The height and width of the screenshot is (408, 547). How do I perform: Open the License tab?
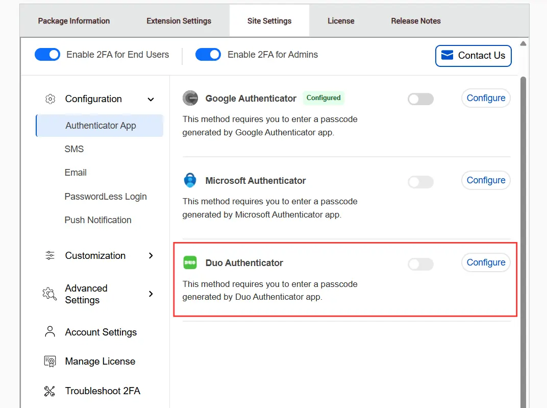[341, 21]
